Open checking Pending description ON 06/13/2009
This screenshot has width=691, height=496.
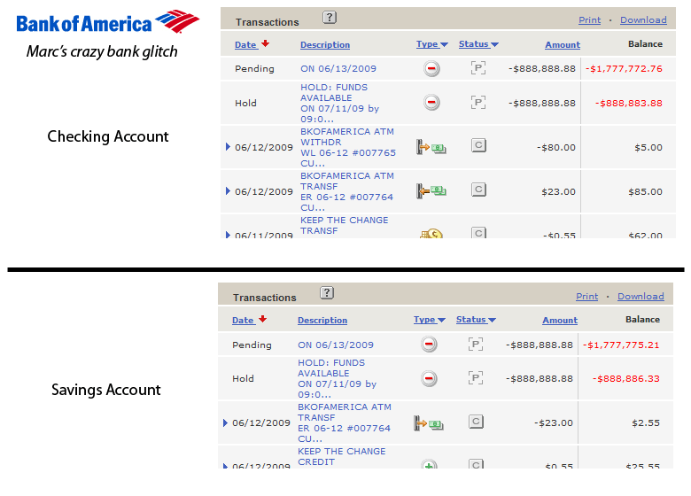[x=338, y=68]
